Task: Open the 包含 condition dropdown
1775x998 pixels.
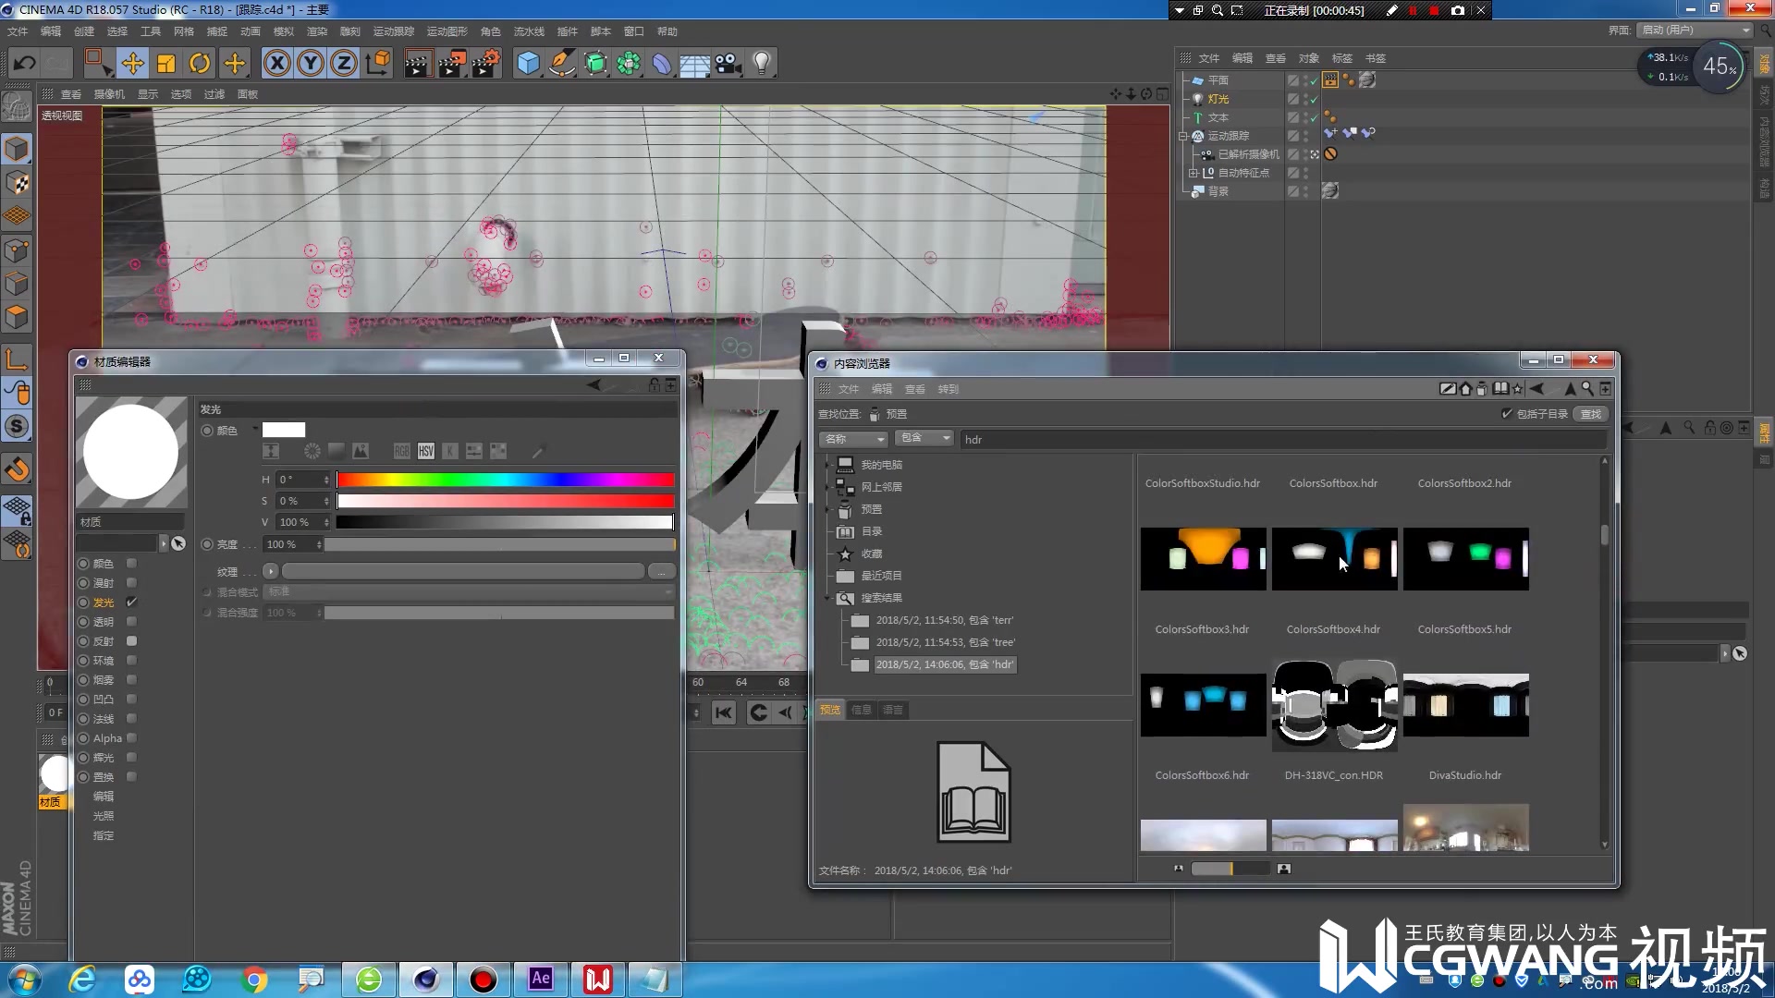Action: pos(926,438)
